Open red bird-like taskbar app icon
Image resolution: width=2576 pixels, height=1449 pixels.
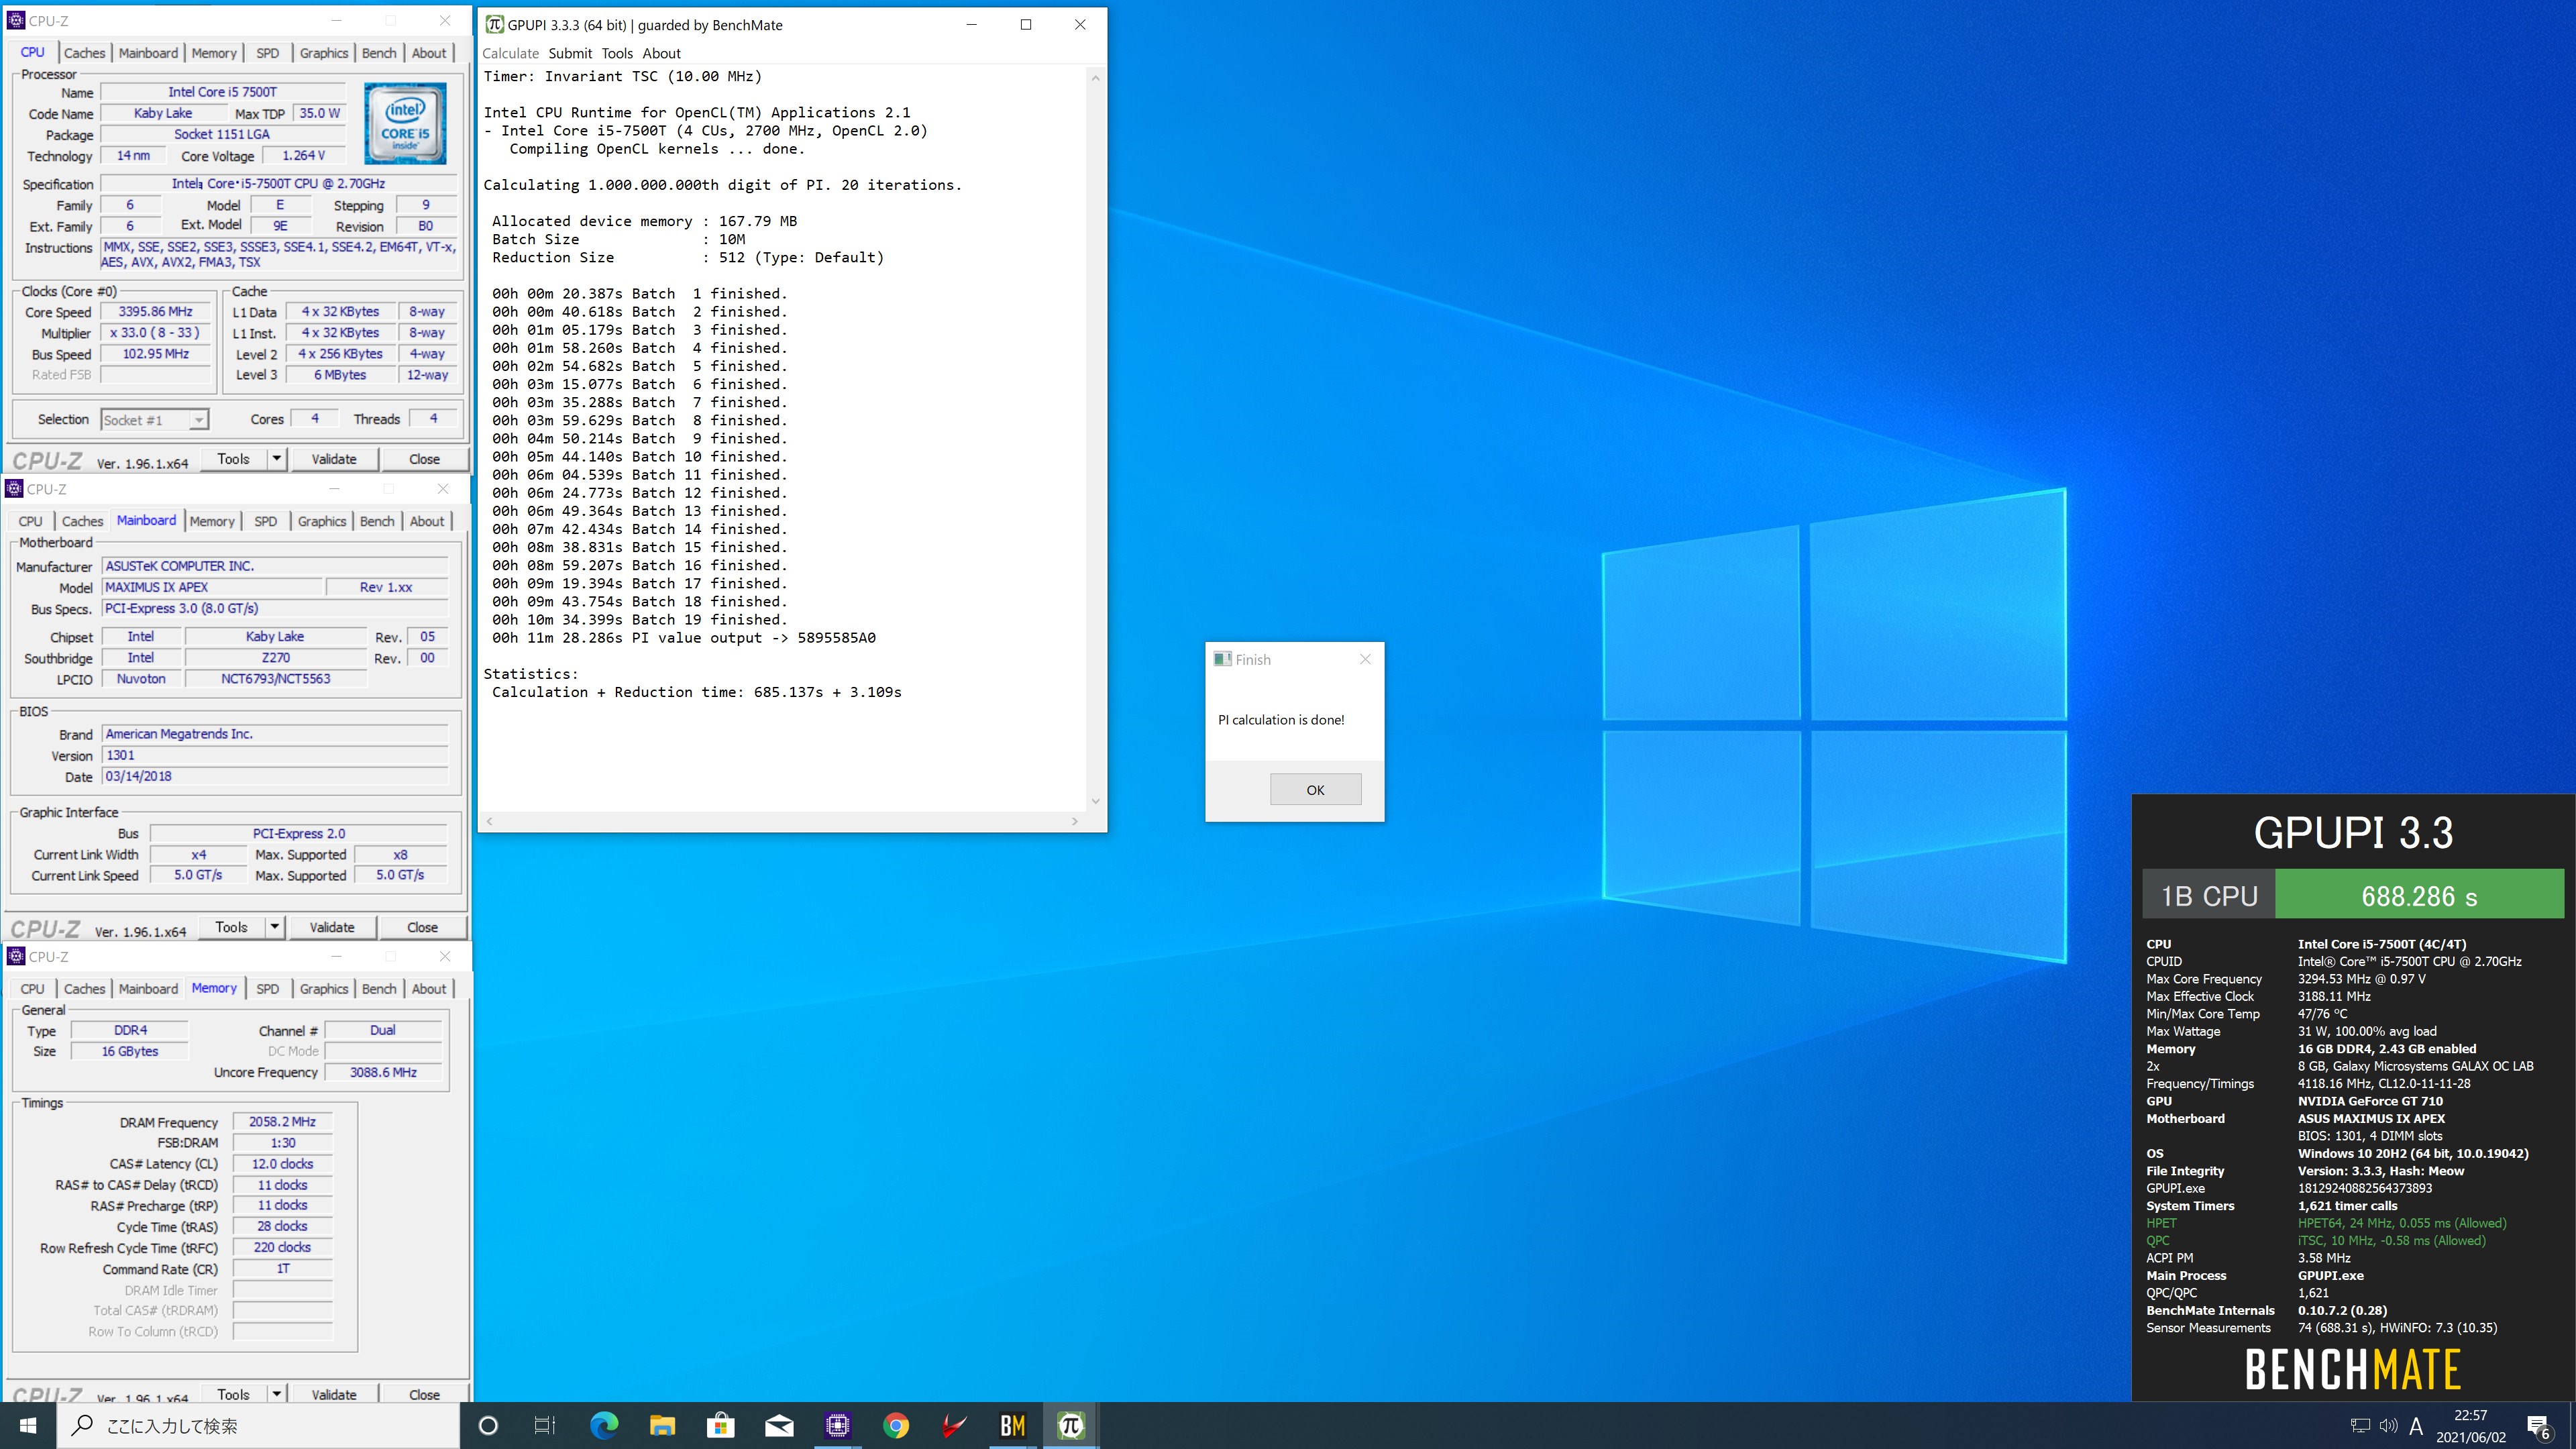click(x=954, y=1425)
